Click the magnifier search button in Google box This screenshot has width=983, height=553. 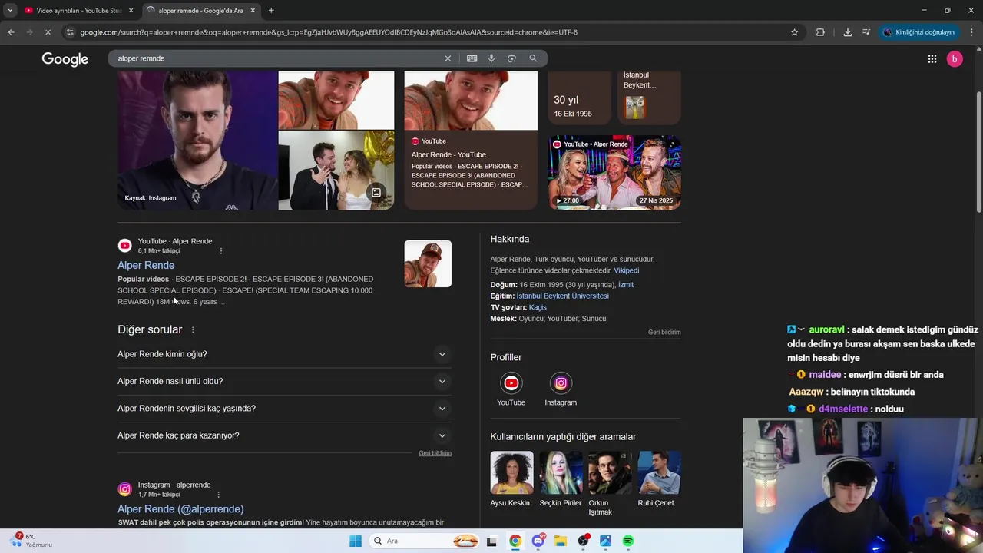(x=533, y=58)
